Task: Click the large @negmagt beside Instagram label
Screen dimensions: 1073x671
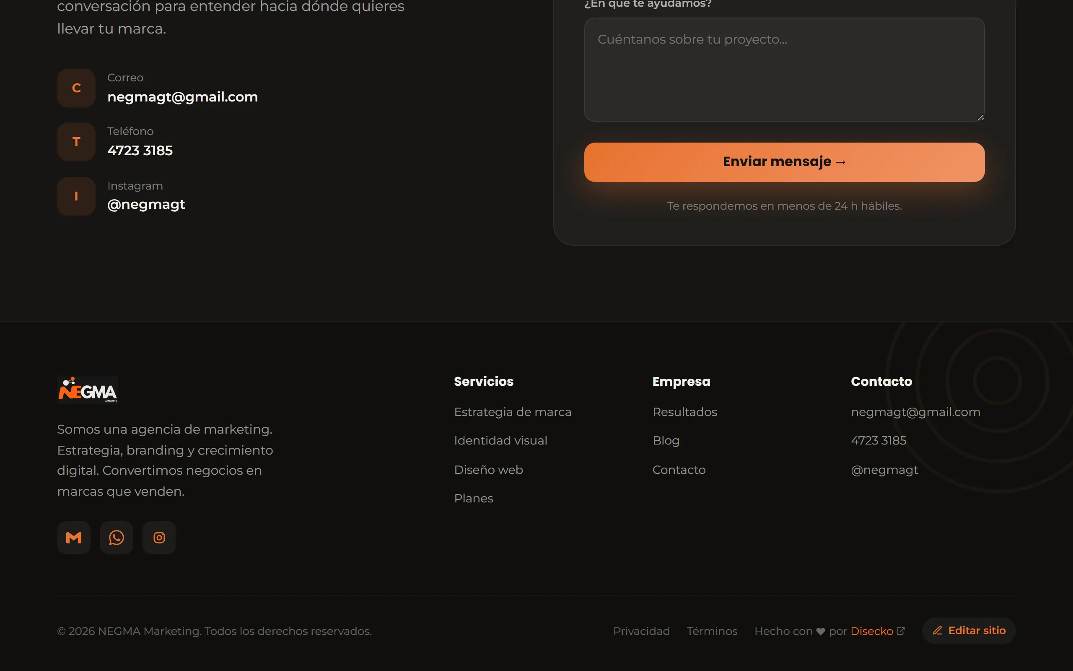Action: (146, 205)
